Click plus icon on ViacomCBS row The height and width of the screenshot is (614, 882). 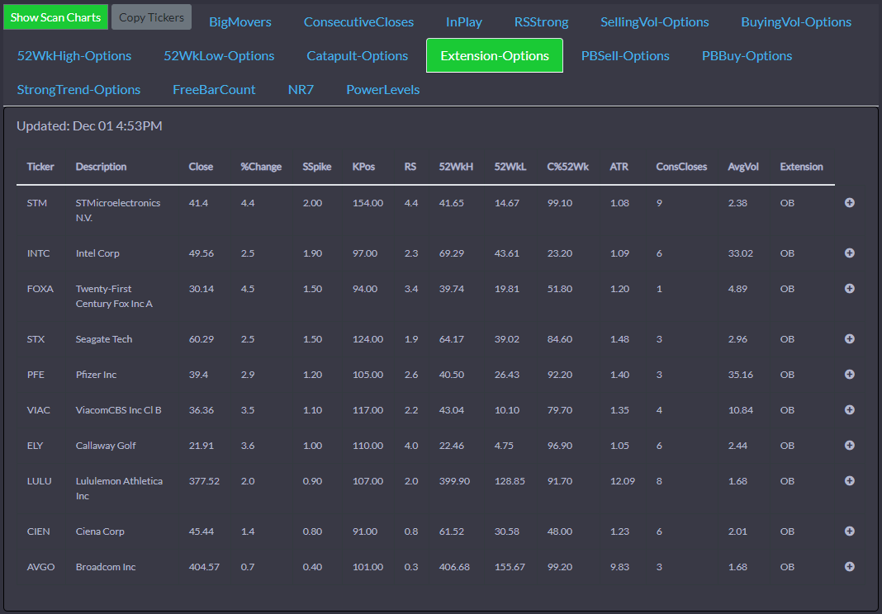pyautogui.click(x=850, y=410)
